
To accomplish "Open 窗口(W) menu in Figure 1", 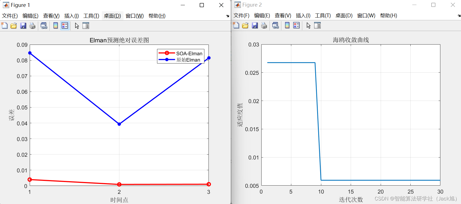I will [x=135, y=16].
